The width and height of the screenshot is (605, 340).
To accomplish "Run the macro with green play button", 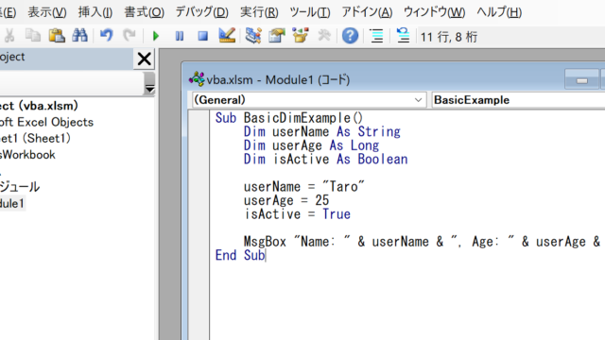I will pyautogui.click(x=156, y=36).
